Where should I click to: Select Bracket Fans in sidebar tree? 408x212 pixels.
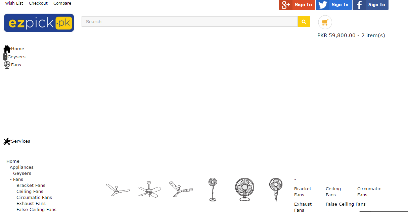[x=31, y=186]
